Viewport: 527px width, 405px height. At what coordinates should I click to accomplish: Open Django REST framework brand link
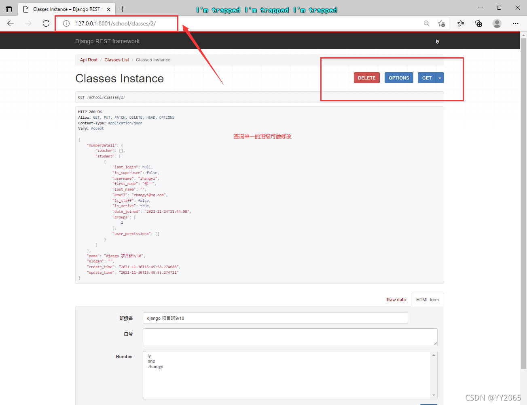(x=107, y=41)
